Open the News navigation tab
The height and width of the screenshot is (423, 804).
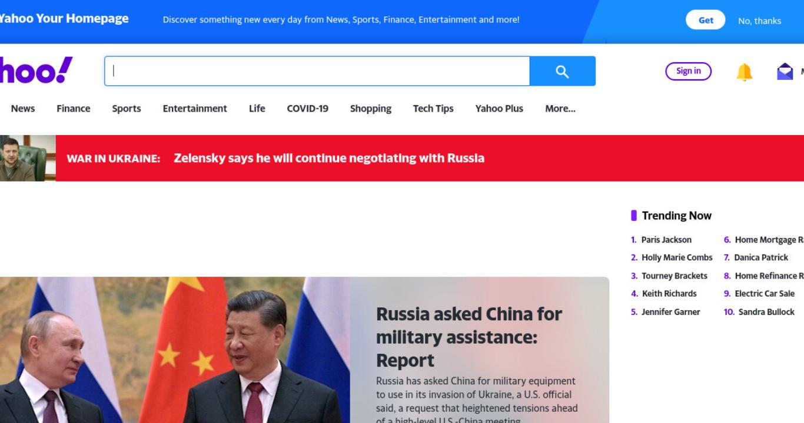(23, 109)
